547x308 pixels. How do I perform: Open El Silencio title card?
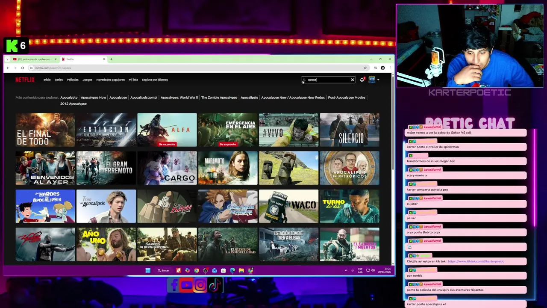point(350,130)
